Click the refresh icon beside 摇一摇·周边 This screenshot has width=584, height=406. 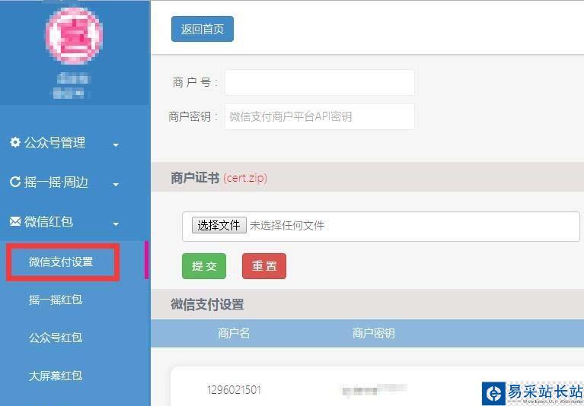[15, 182]
